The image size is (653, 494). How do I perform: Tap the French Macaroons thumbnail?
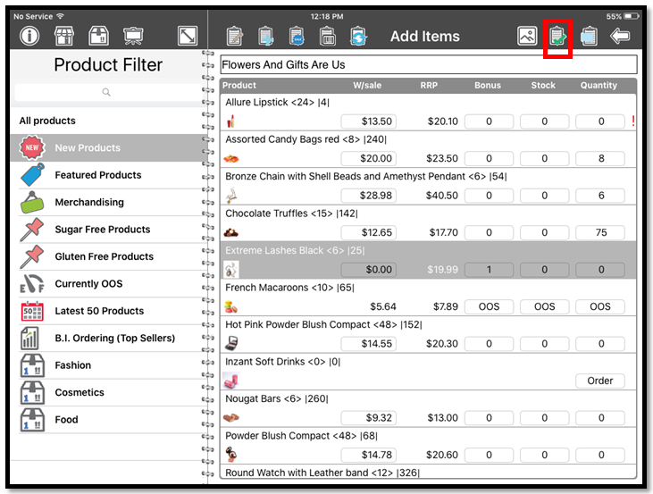click(x=230, y=307)
